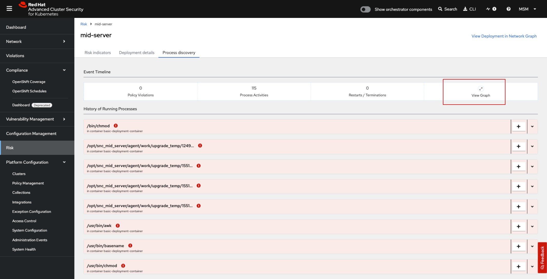Expand the /bin/chmod process row

[532, 126]
